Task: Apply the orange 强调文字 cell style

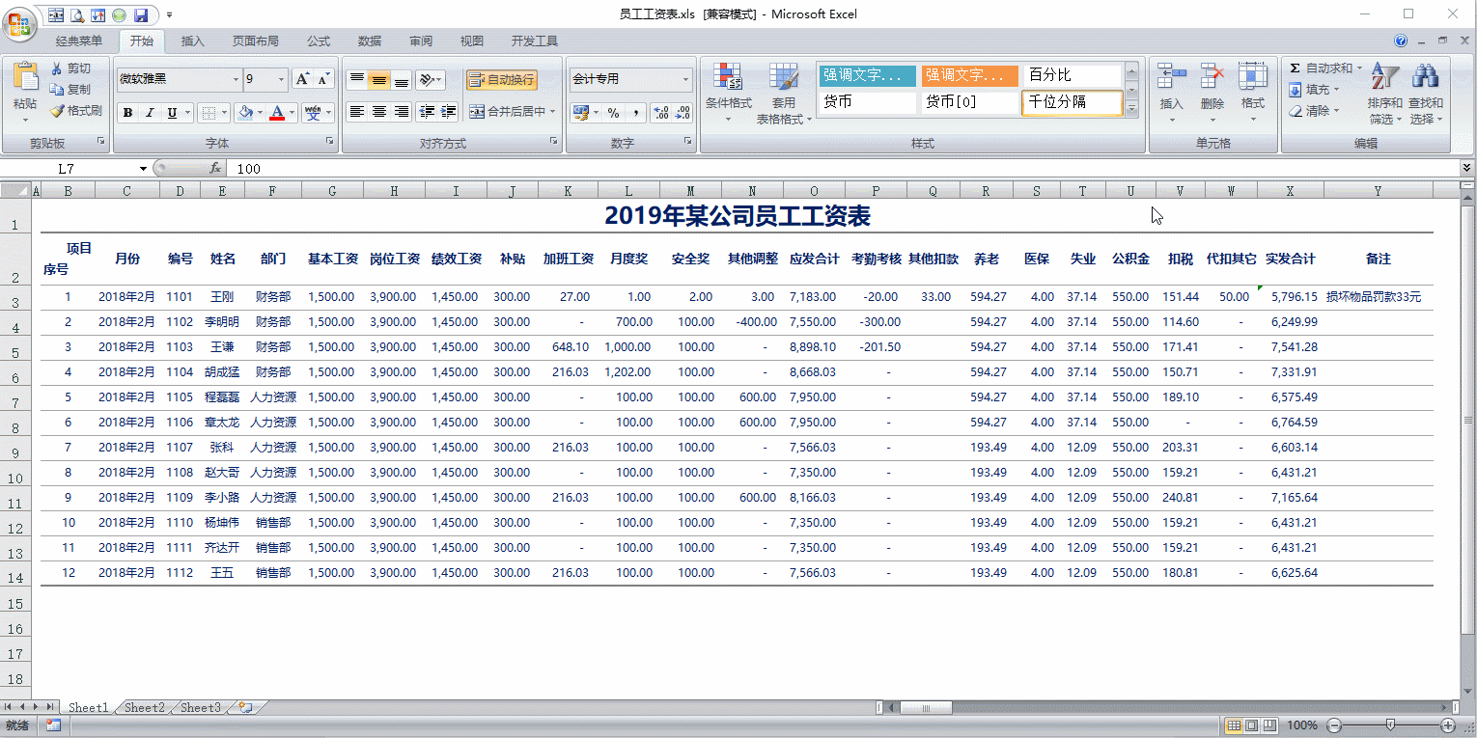Action: pyautogui.click(x=969, y=74)
